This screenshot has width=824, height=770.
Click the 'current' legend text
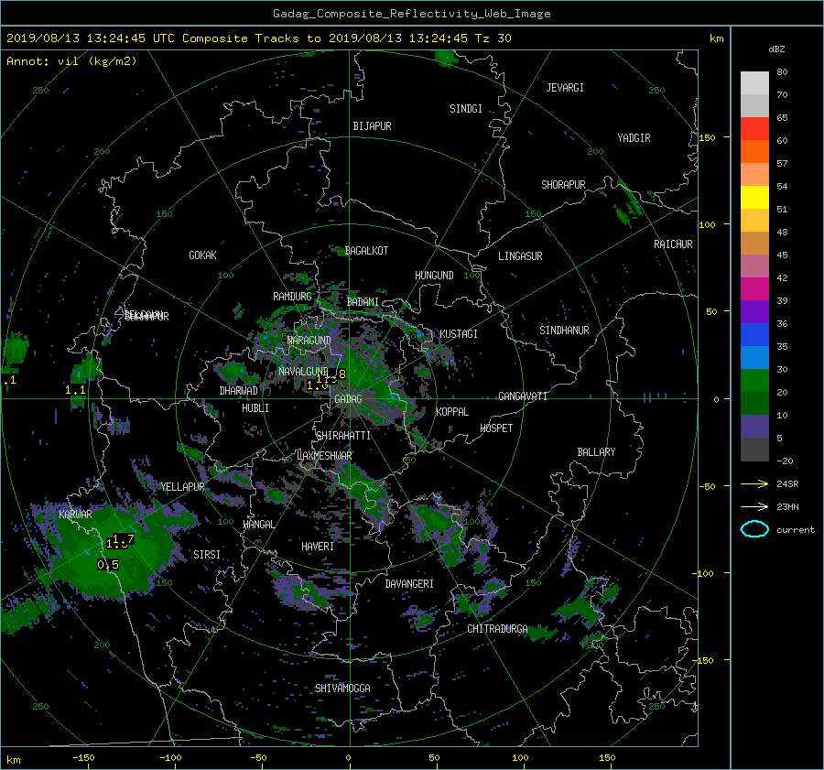[796, 530]
